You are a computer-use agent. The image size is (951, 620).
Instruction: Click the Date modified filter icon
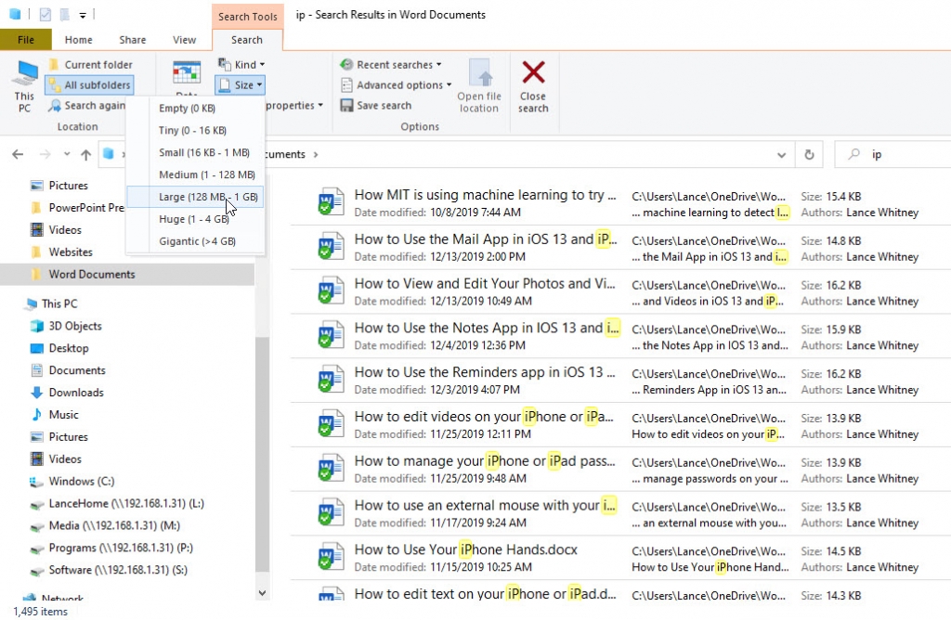click(x=186, y=74)
